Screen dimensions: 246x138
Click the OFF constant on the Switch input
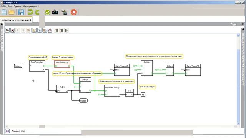coord(135,66)
